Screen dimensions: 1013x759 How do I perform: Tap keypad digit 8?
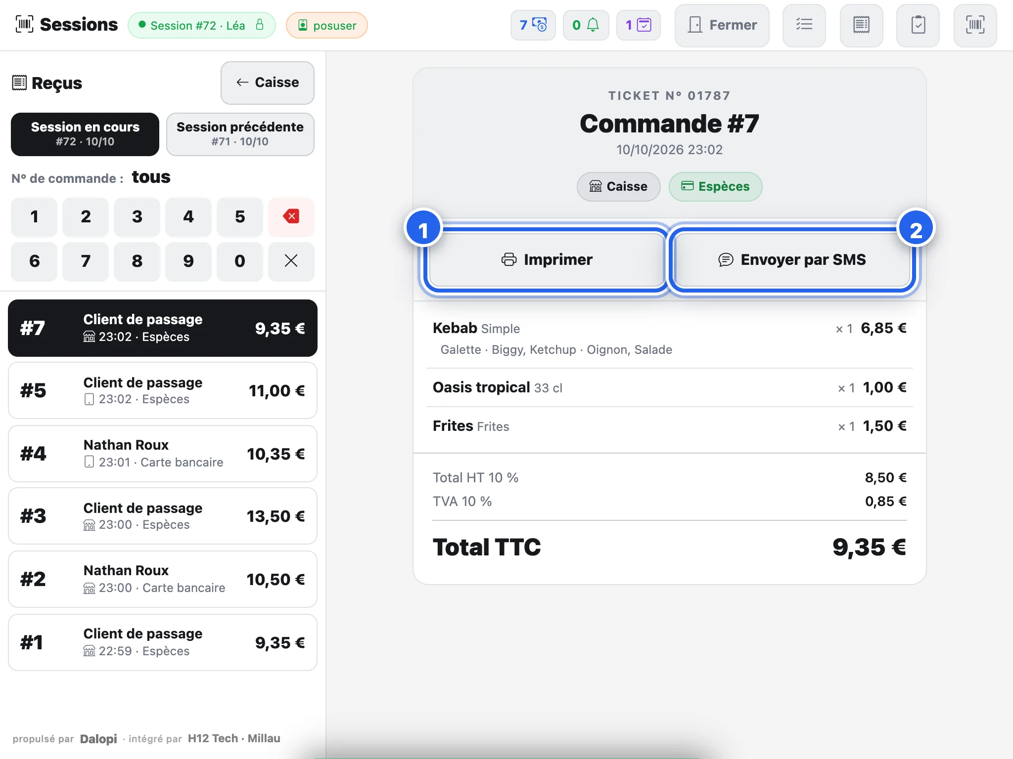pos(137,261)
